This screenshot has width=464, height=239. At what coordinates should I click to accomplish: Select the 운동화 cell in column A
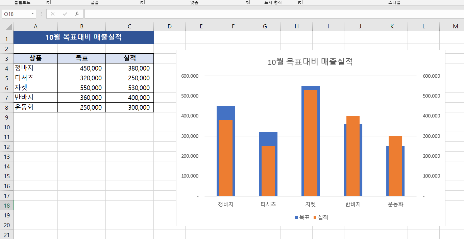(x=35, y=107)
